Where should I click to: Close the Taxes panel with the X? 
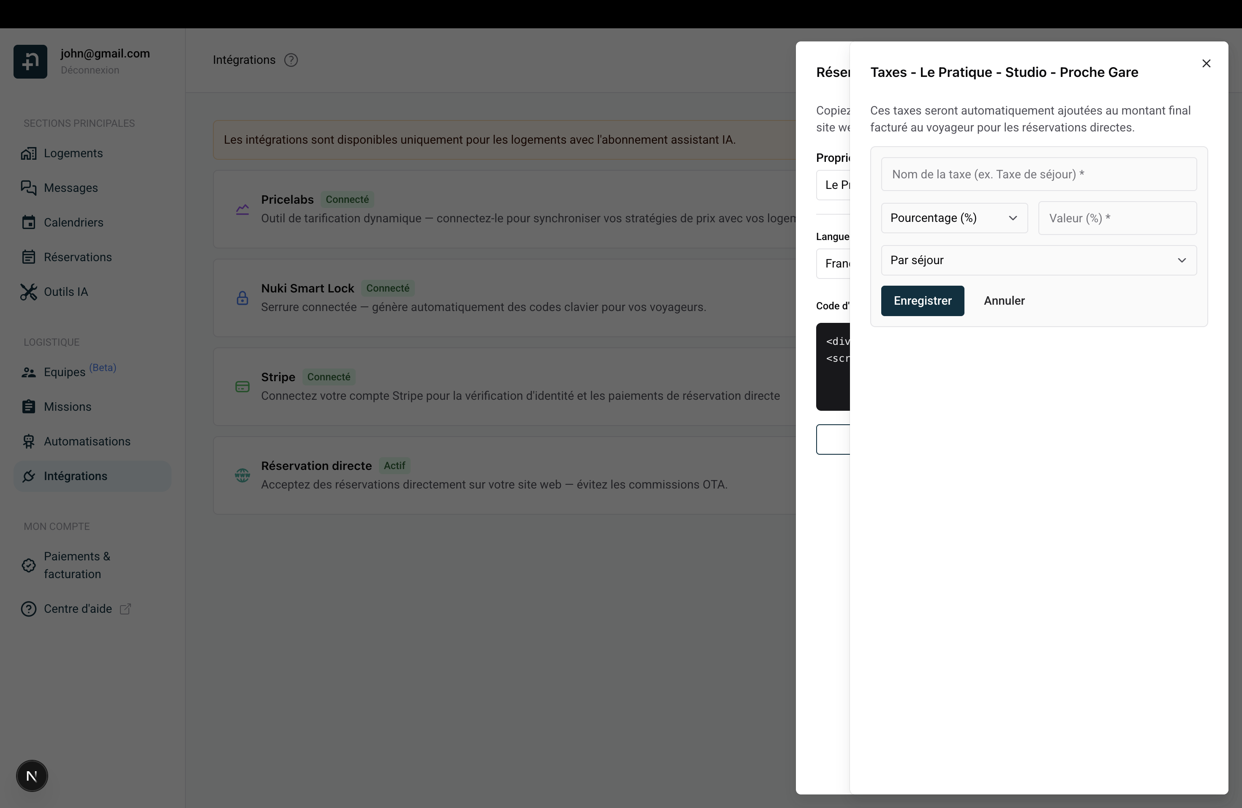pos(1206,63)
